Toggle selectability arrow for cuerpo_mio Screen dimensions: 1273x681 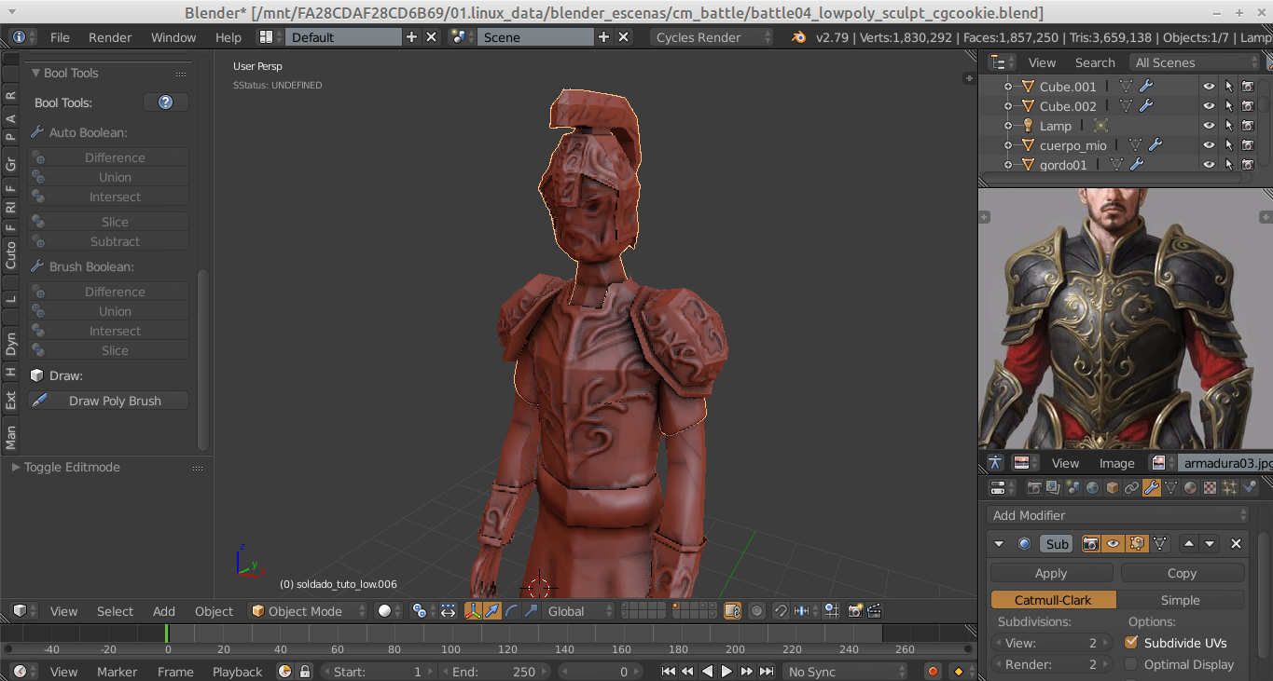point(1229,145)
